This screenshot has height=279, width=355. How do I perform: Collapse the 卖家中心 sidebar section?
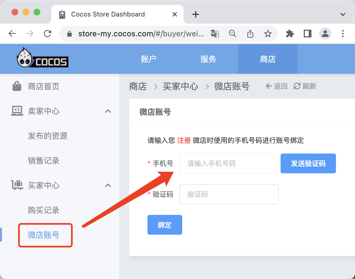pyautogui.click(x=108, y=111)
